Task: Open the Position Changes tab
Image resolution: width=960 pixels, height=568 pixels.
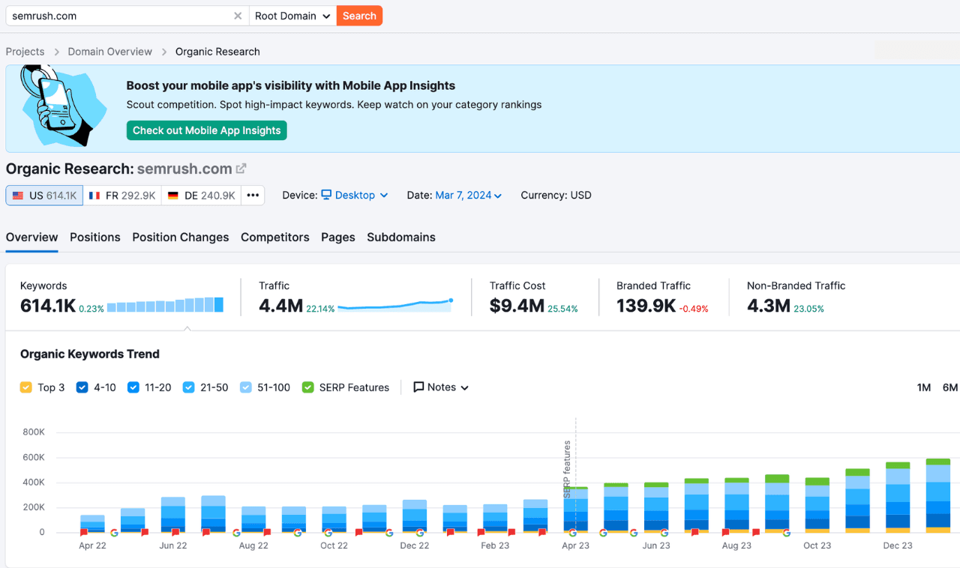Action: [x=181, y=237]
